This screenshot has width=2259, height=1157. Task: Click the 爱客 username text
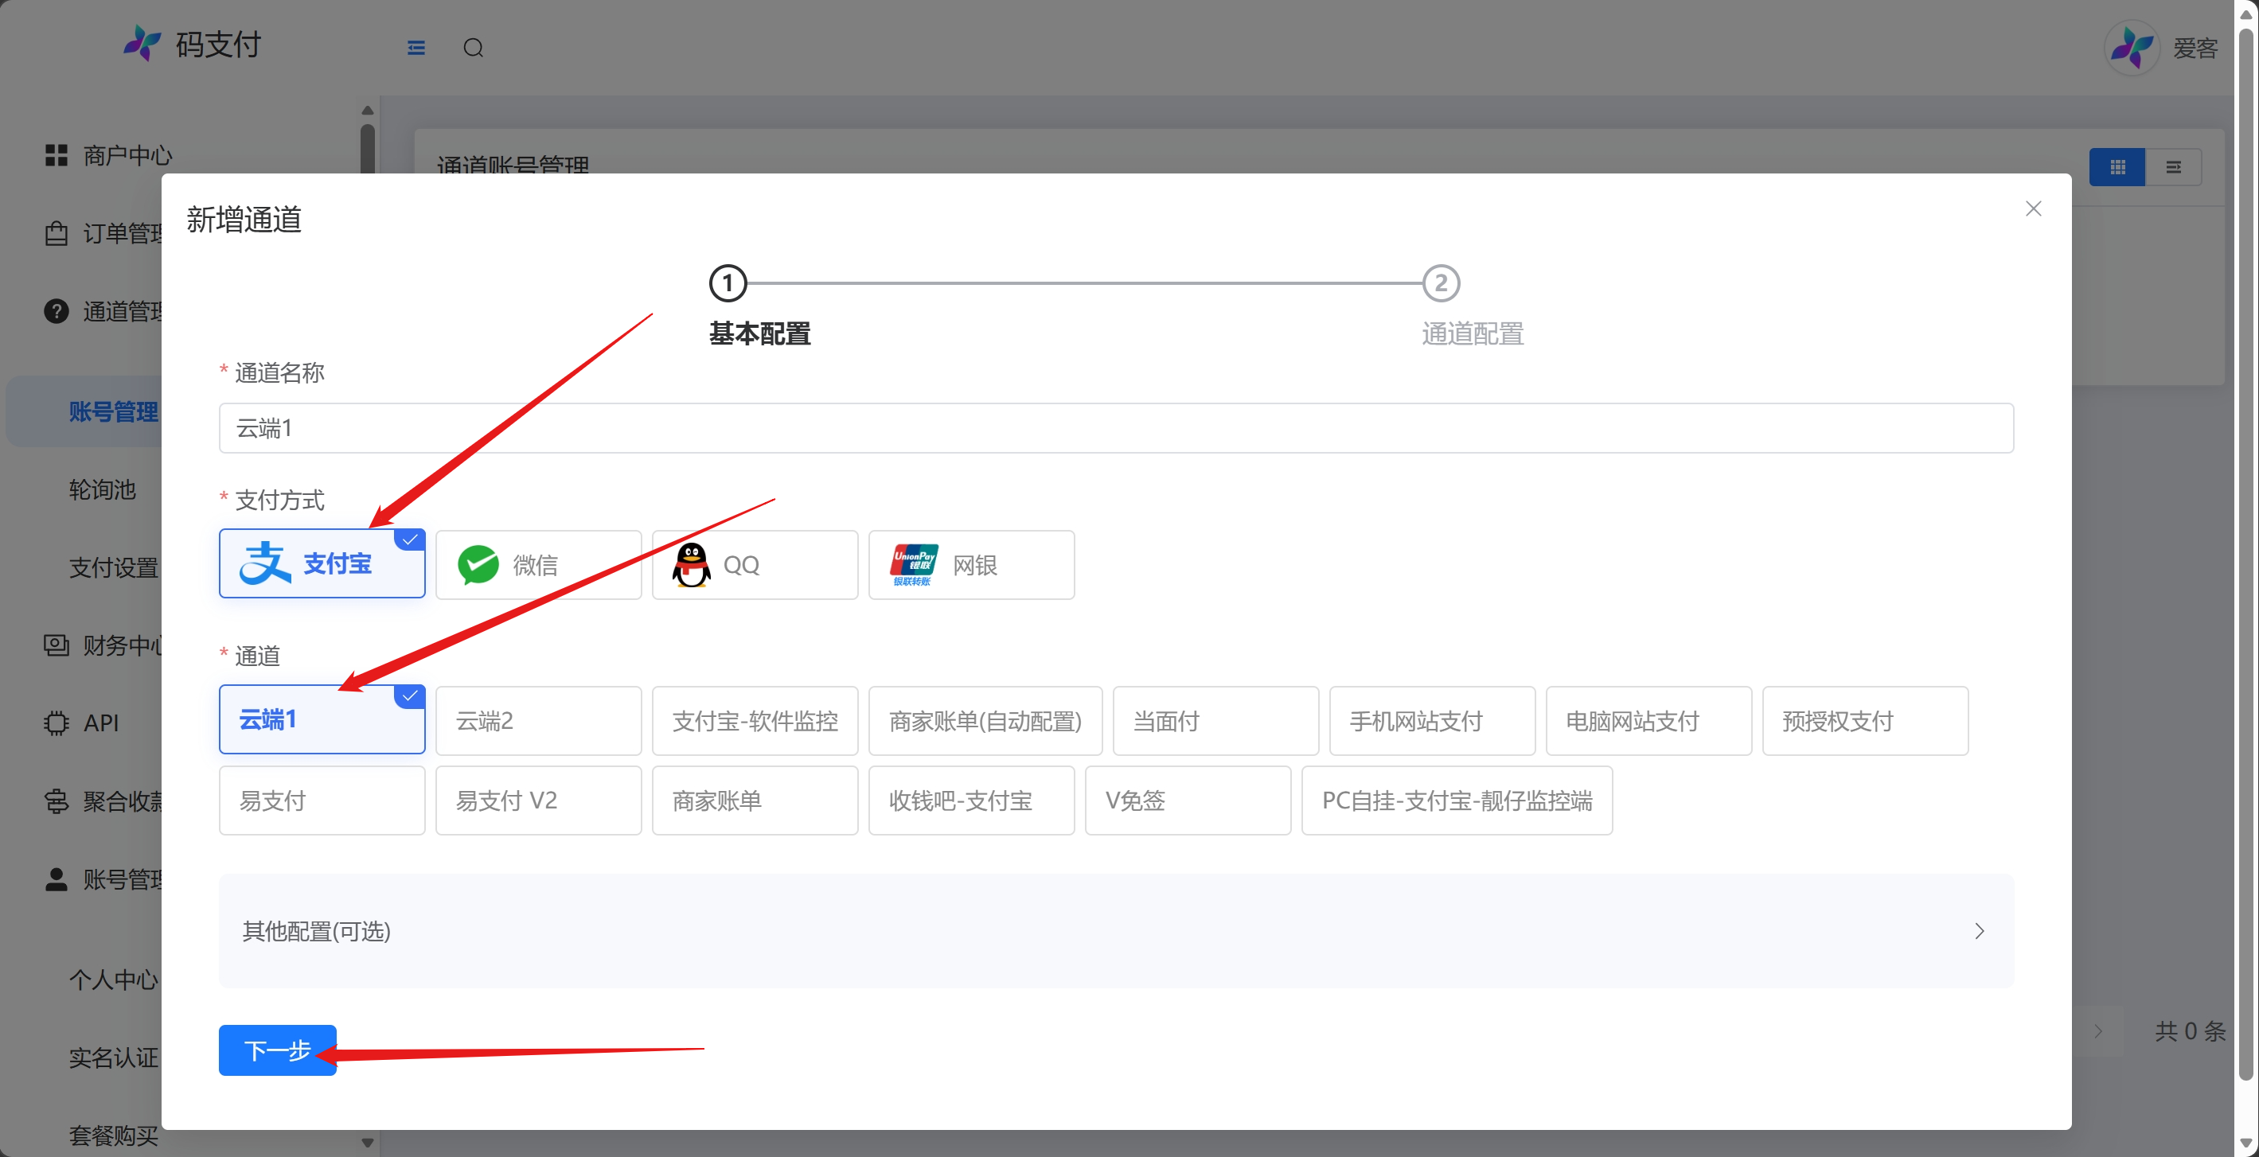click(2196, 47)
